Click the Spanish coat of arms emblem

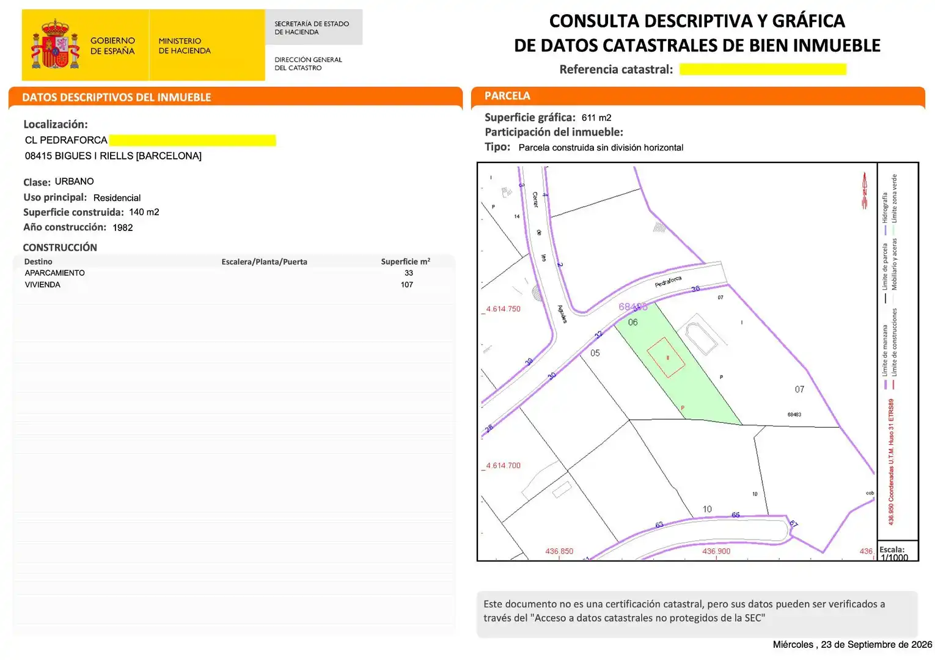pos(56,45)
